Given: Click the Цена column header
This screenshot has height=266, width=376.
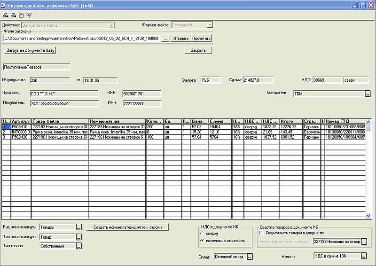Looking at the screenshot, I should 199,121.
